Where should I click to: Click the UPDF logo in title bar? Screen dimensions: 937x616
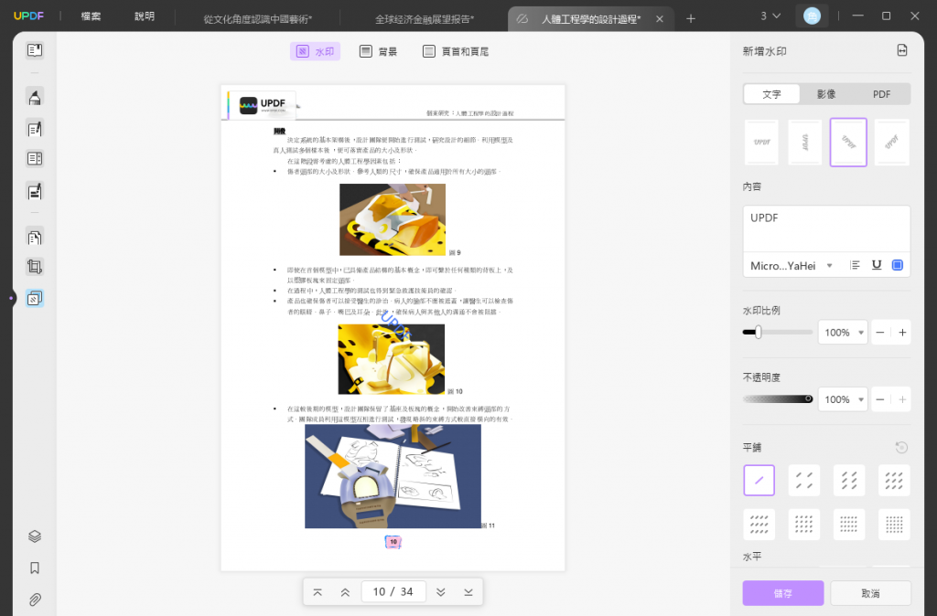tap(28, 16)
